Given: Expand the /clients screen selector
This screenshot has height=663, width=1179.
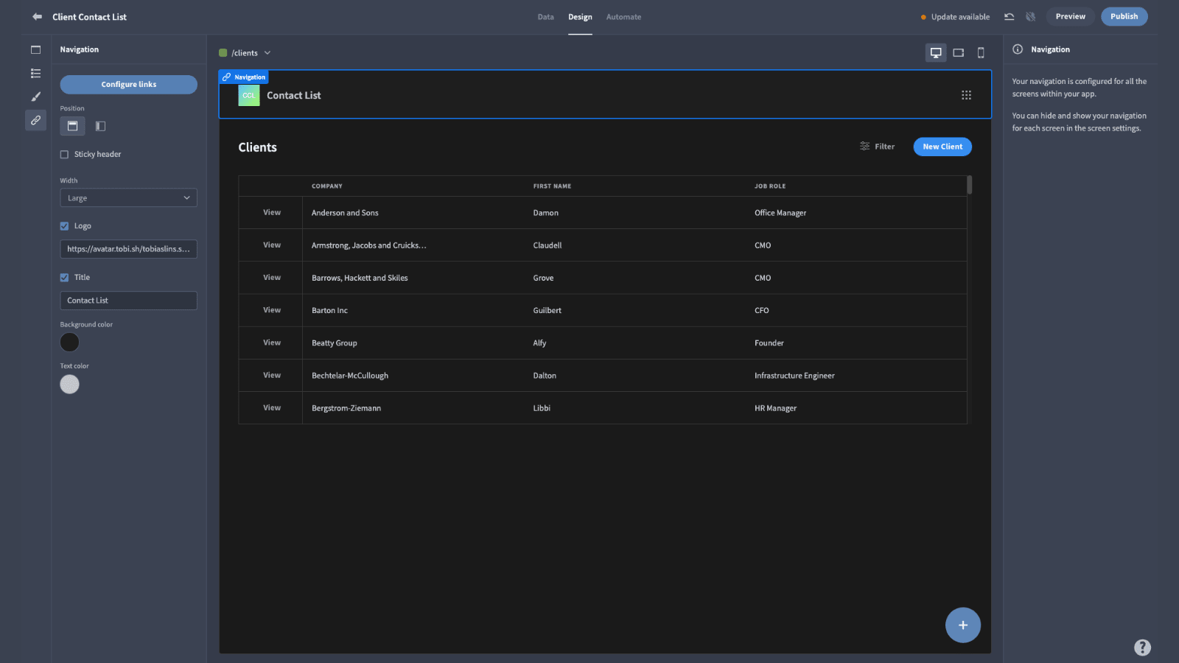Looking at the screenshot, I should (245, 53).
